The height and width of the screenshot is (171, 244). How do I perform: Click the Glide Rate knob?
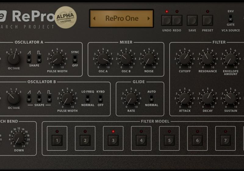coord(131,98)
